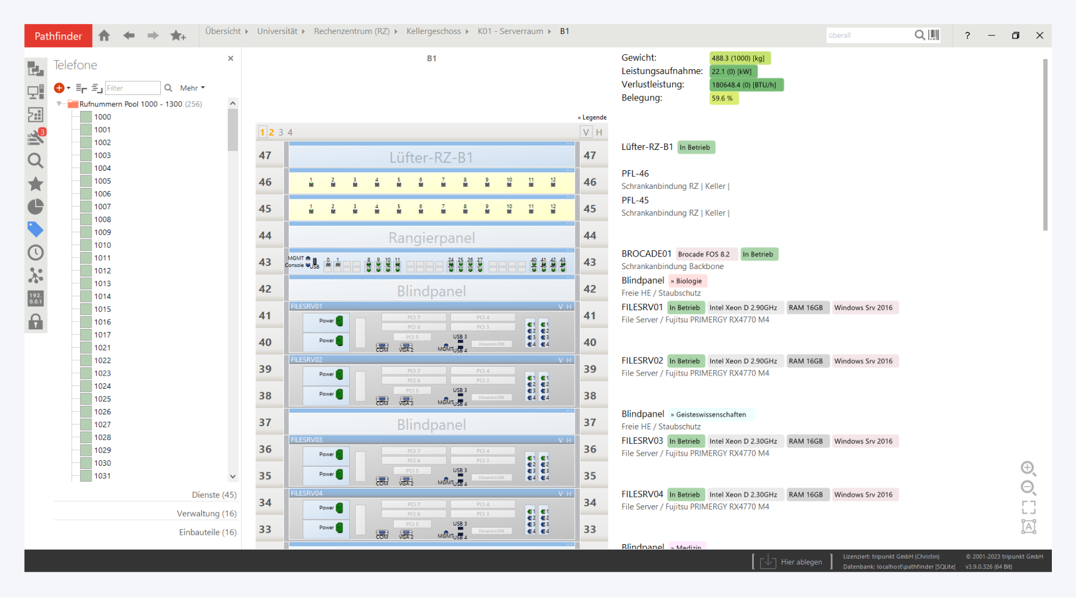The height and width of the screenshot is (598, 1076).
Task: Click Kellergeschoss in the breadcrumb
Action: point(433,31)
